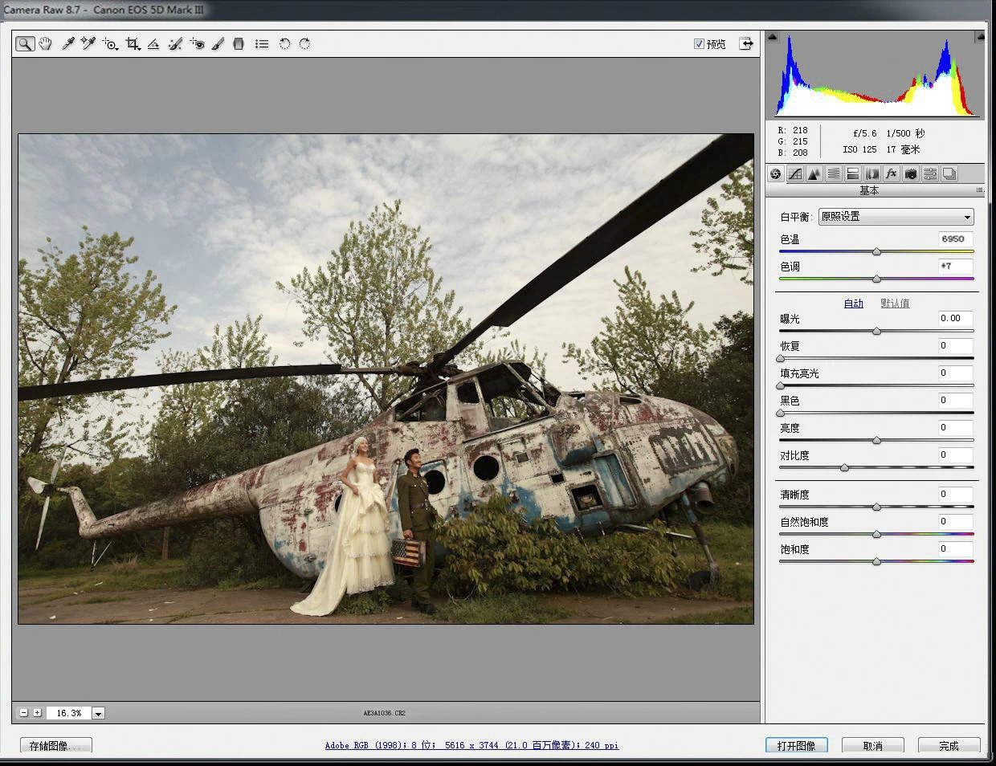996x766 pixels.
Task: Open the Tone Curve panel tab
Action: click(x=795, y=173)
